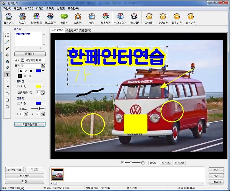
Task: Select the straight line tool
Action: [7, 81]
